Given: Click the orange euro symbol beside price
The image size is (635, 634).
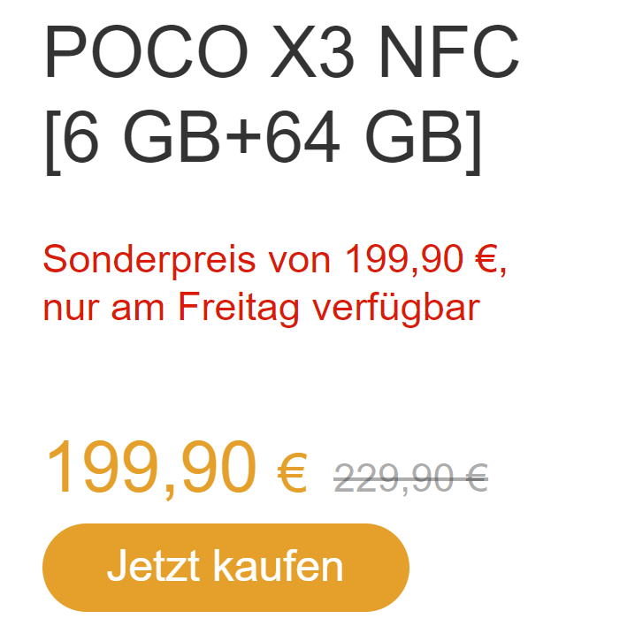Looking at the screenshot, I should point(292,472).
